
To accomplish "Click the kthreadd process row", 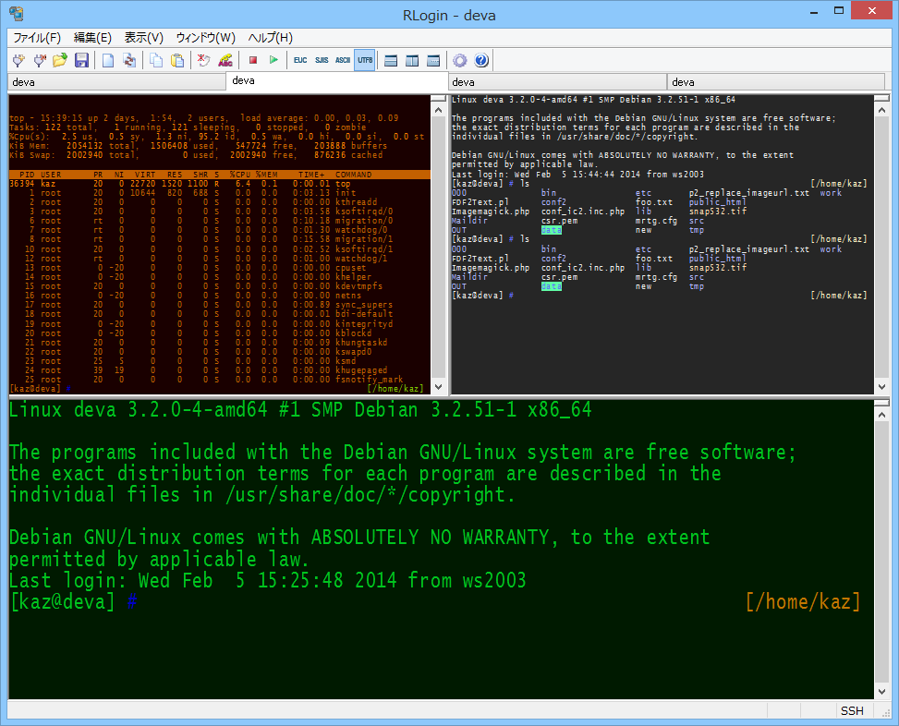I will (x=220, y=202).
